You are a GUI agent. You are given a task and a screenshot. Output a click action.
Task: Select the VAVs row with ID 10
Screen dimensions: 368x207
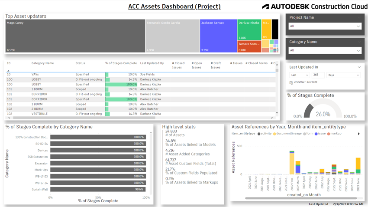pyautogui.click(x=141, y=74)
